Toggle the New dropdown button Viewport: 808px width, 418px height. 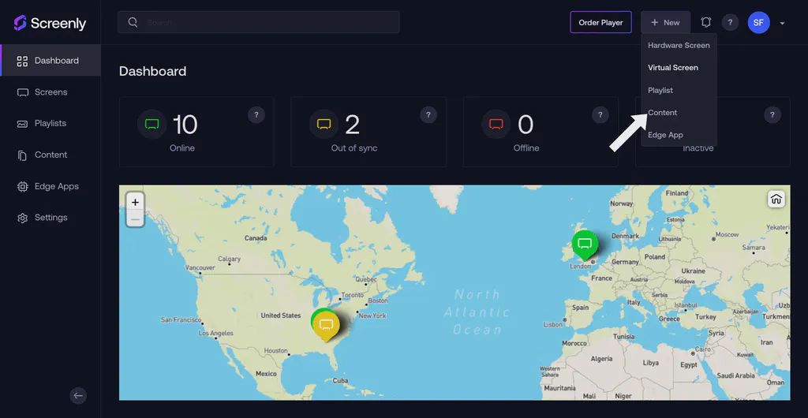tap(665, 22)
